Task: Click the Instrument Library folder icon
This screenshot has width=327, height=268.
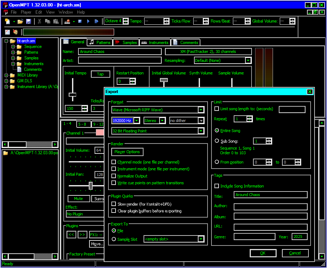Action: click(12, 87)
